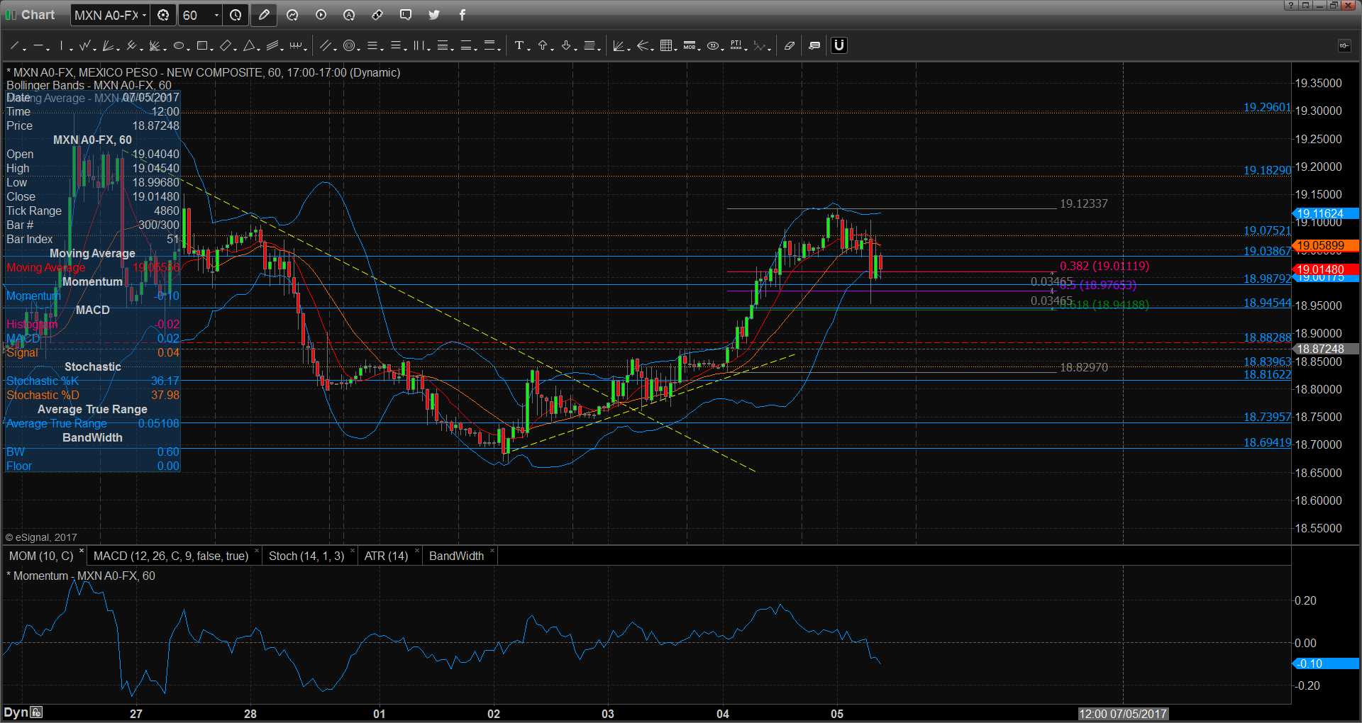Select the down arrow marker tool
This screenshot has width=1362, height=723.
[566, 46]
